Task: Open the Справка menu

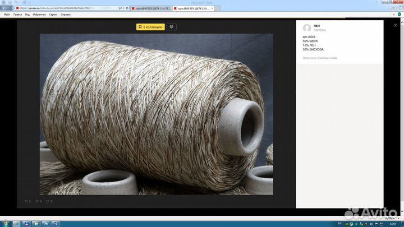Action: (x=66, y=15)
